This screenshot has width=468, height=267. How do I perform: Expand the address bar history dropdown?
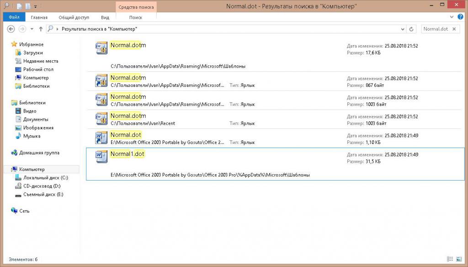point(403,29)
